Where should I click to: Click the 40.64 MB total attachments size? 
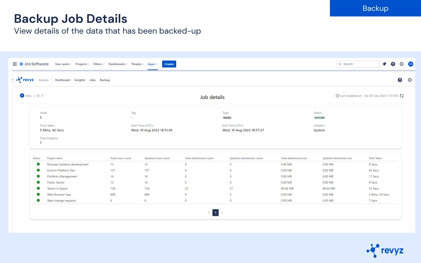[287, 188]
